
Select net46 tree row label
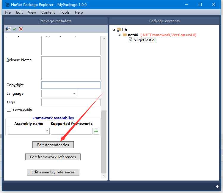click(133, 35)
